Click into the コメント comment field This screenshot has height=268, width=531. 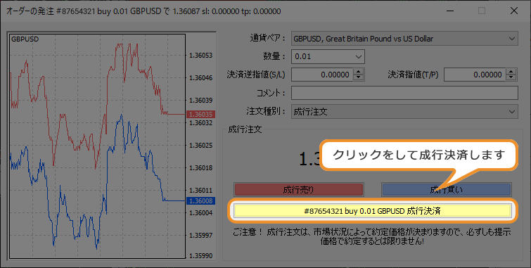(404, 93)
